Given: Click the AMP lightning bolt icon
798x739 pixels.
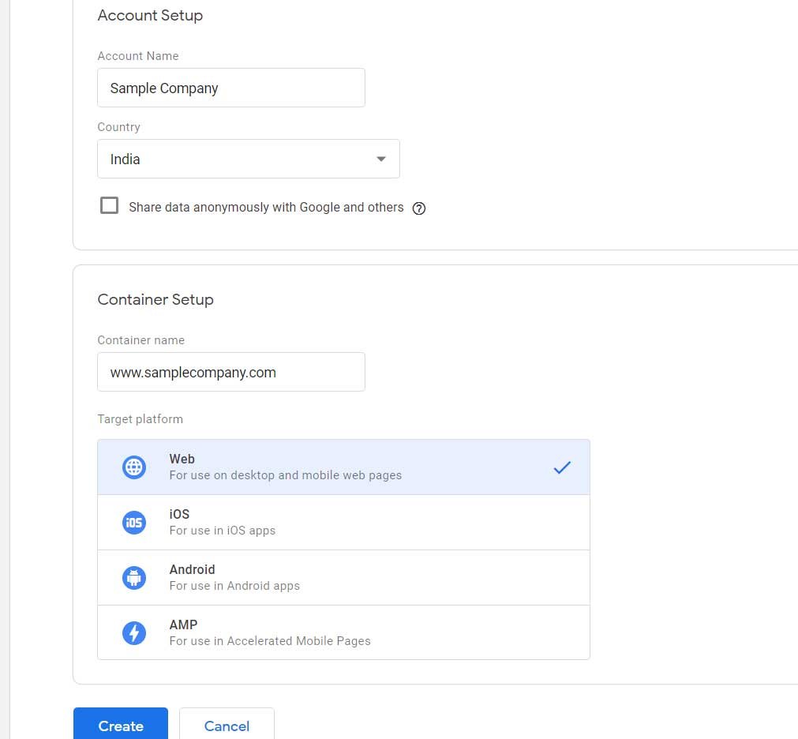Looking at the screenshot, I should [134, 633].
